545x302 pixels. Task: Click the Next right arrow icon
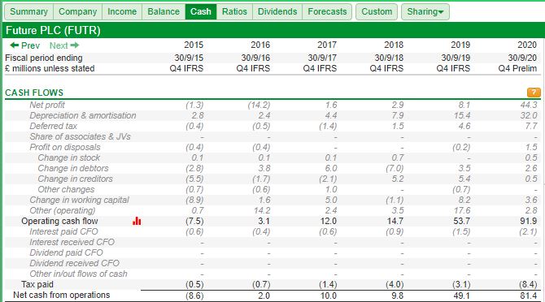pyautogui.click(x=74, y=45)
